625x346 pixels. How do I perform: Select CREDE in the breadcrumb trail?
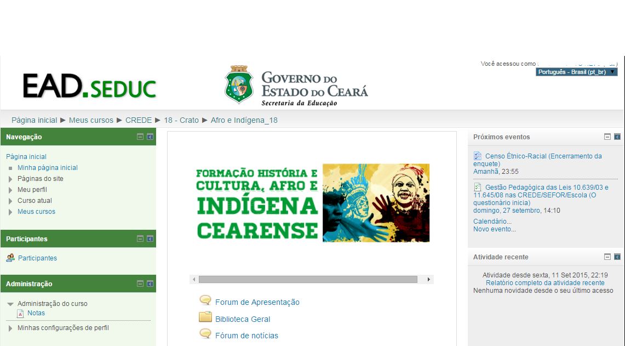tap(139, 120)
